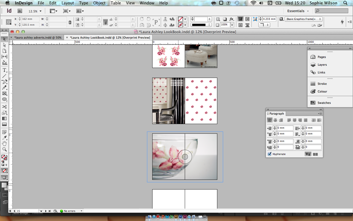Open the Layout menu
353x221 pixels.
[x=68, y=3]
